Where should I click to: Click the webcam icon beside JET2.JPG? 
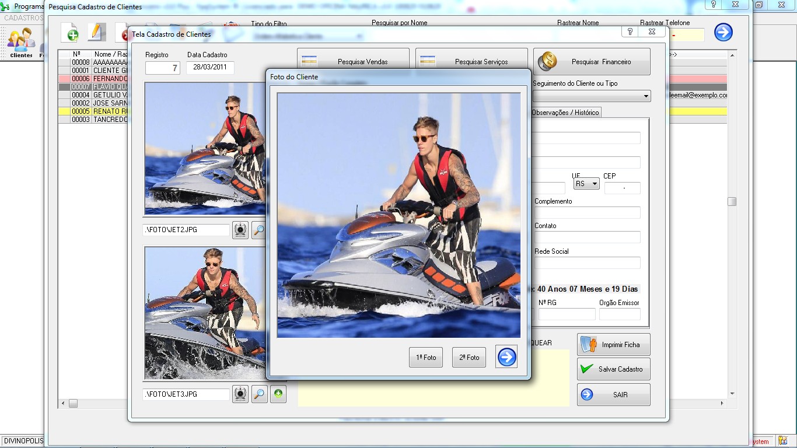(240, 230)
